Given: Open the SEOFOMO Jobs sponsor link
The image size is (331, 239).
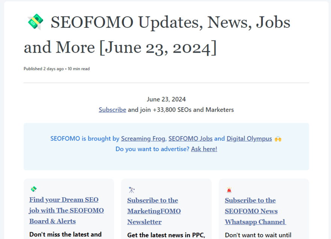Looking at the screenshot, I should pos(190,139).
